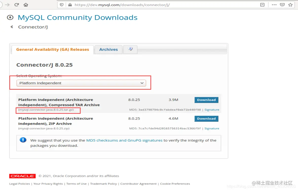Switch to the Archives tab
Image resolution: width=298 pixels, height=191 pixels.
click(109, 49)
